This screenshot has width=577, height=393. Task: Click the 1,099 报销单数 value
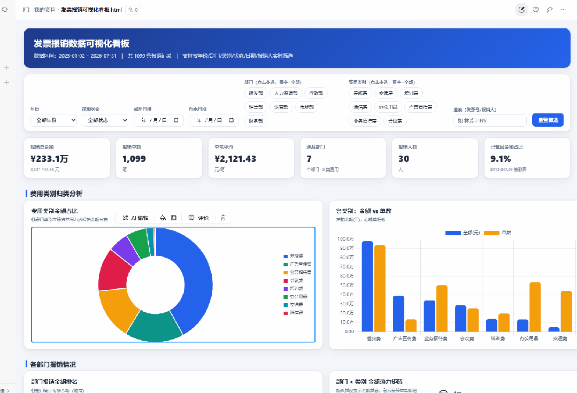coord(134,159)
